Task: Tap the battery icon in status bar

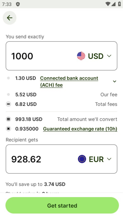Action: [119, 4]
